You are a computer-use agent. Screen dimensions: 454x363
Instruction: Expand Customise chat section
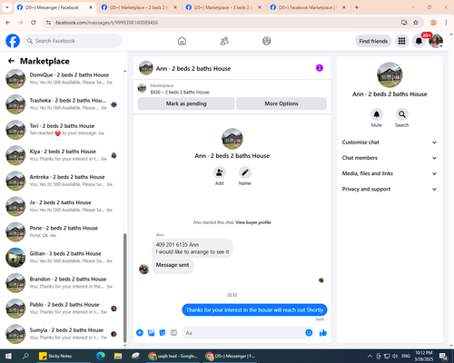click(390, 142)
